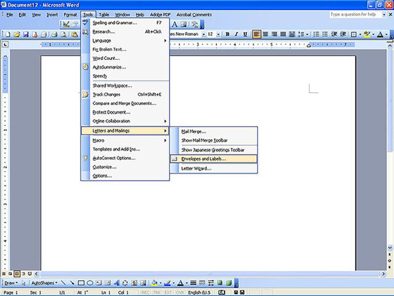Decrease the paragraph indent
This screenshot has width=394, height=296.
click(x=334, y=34)
